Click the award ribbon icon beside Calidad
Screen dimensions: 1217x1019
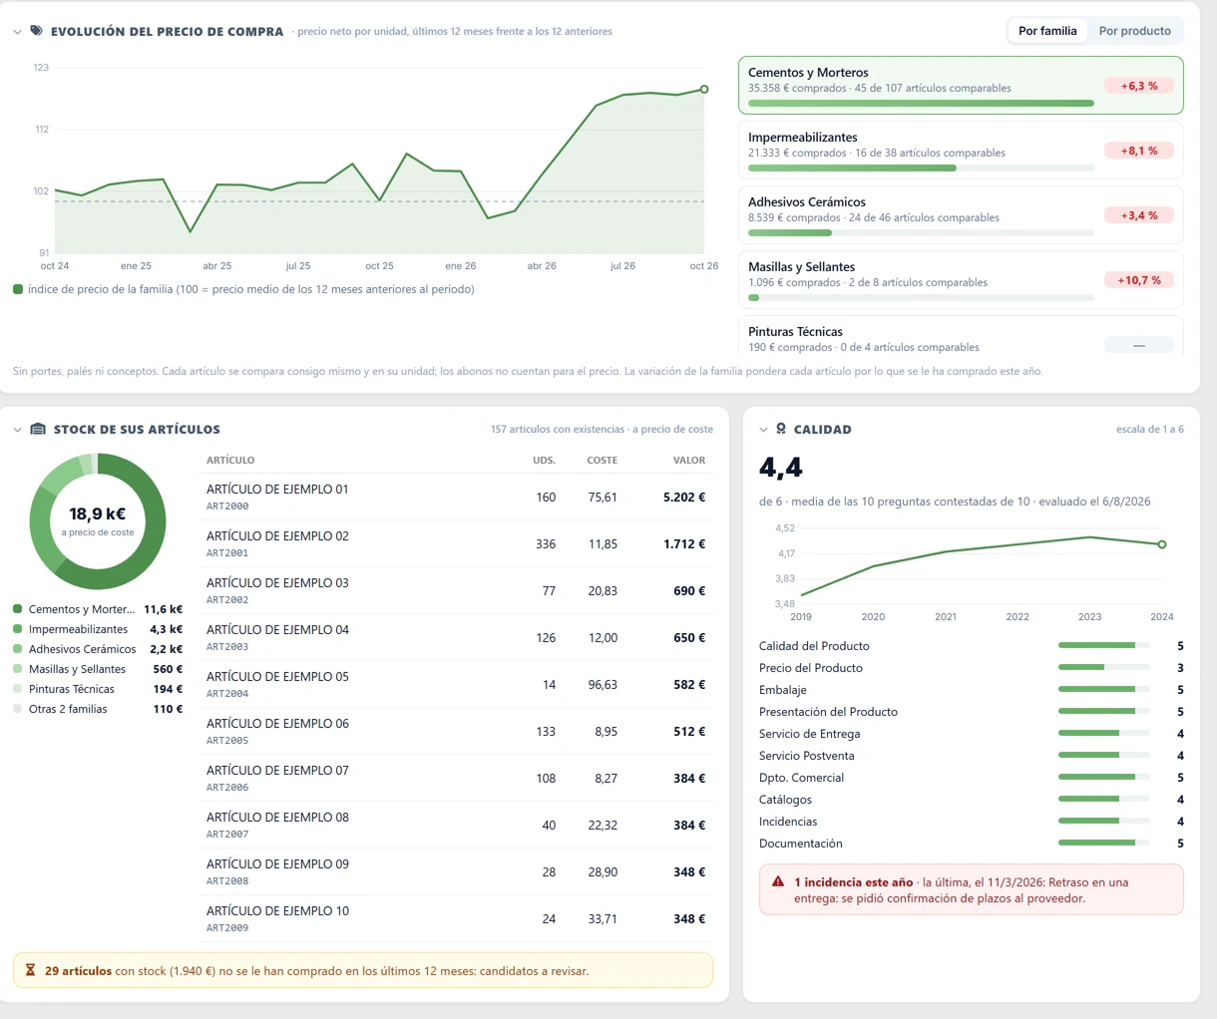pyautogui.click(x=781, y=429)
